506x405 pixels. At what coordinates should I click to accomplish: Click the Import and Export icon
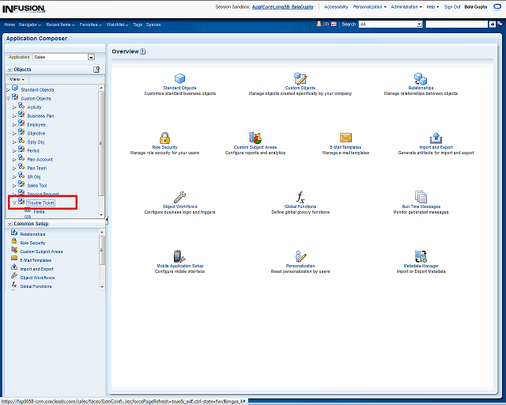(436, 138)
